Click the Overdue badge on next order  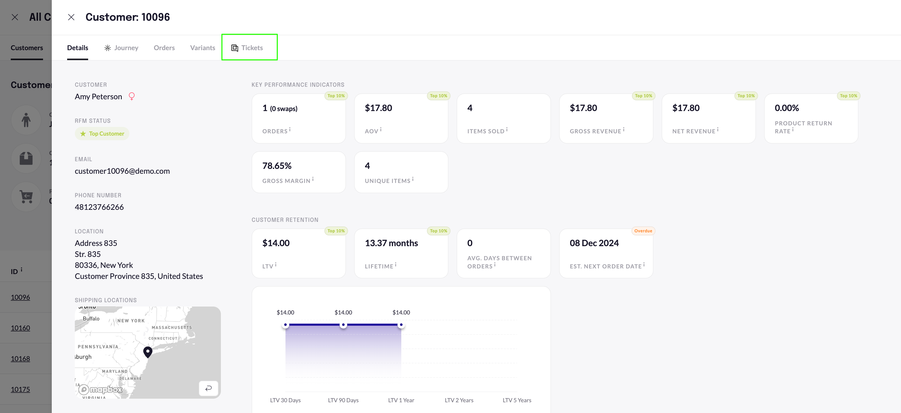click(643, 231)
